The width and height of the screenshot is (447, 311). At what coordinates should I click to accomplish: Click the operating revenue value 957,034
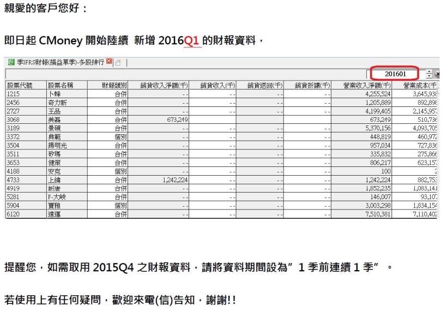(x=380, y=145)
